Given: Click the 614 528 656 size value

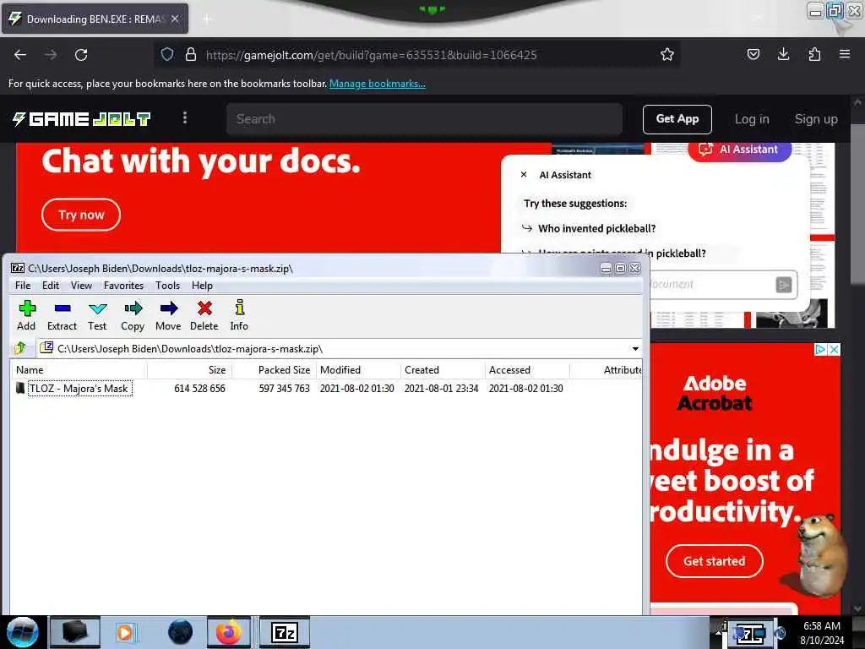Looking at the screenshot, I should [199, 389].
